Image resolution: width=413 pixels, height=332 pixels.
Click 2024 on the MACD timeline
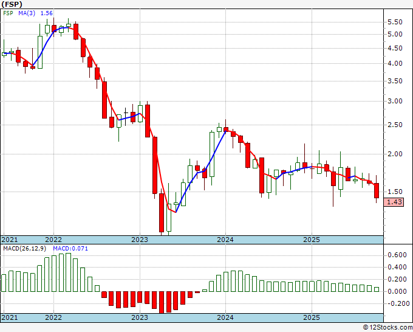(x=225, y=317)
